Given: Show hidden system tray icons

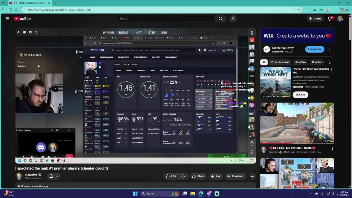Looking at the screenshot, I should pos(310,194).
